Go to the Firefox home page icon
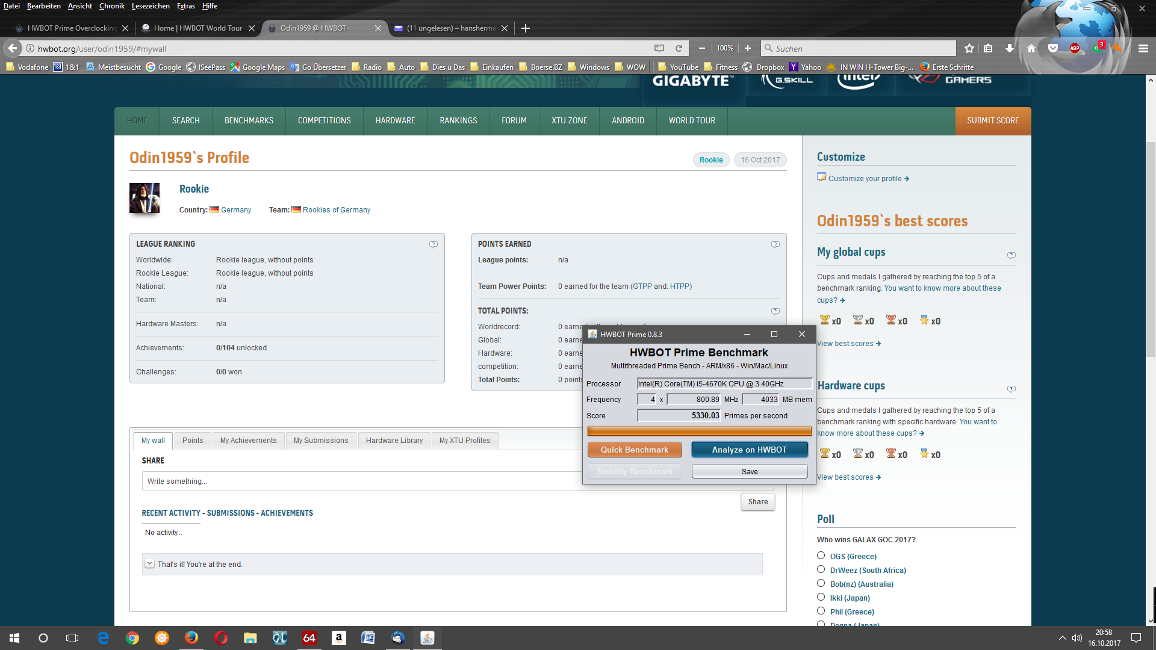 [x=1031, y=48]
